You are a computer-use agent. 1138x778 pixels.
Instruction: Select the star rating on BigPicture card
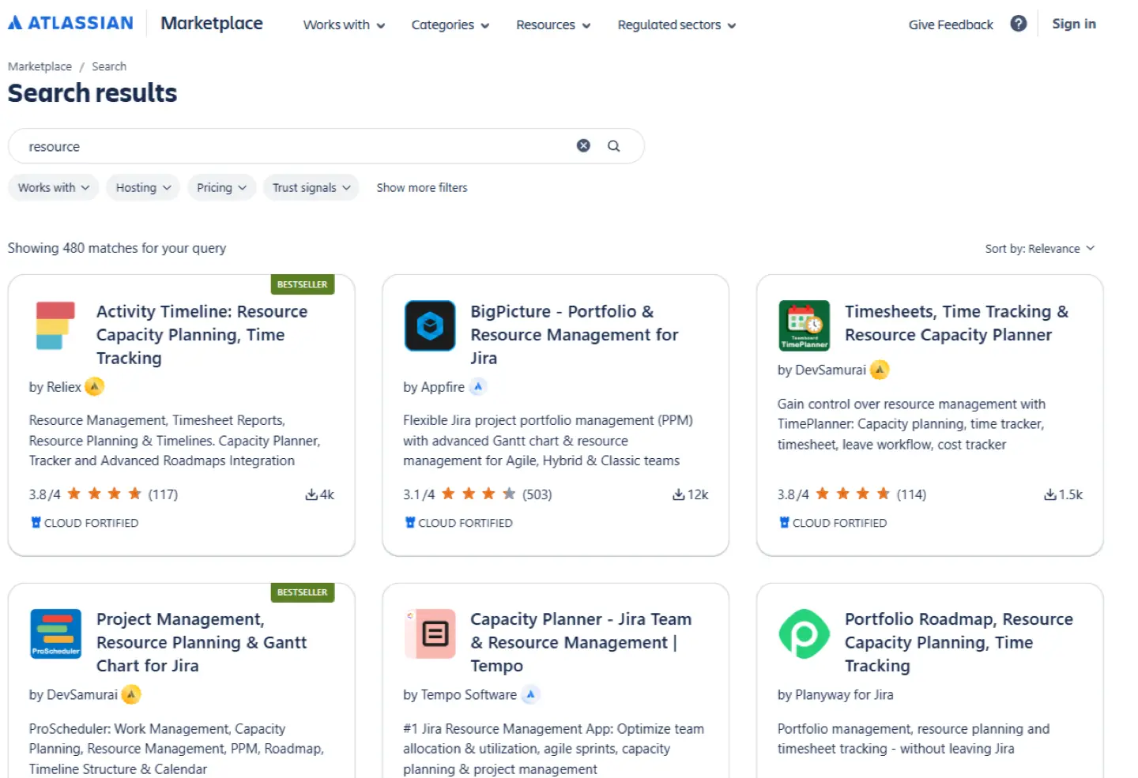[479, 494]
